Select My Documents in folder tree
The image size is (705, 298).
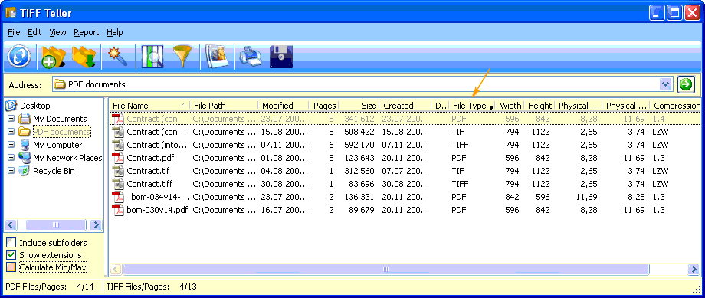[60, 119]
